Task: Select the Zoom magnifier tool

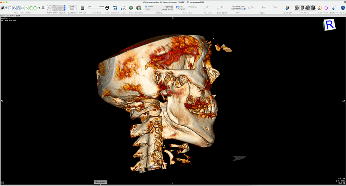Action: coord(10,8)
